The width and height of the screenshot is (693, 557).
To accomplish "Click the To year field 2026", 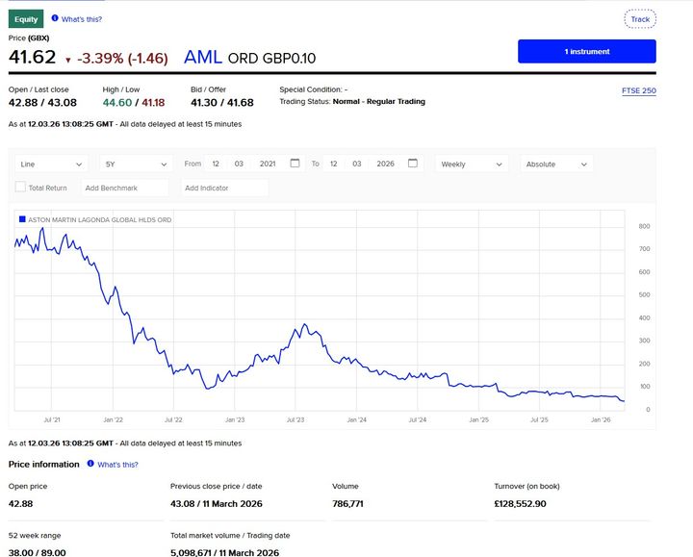I will [x=385, y=165].
